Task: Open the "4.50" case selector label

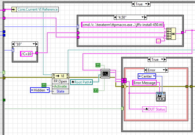Action: click(130, 17)
